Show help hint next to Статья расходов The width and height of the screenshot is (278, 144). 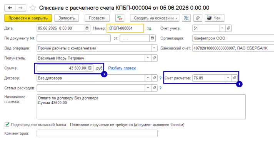(x=160, y=88)
